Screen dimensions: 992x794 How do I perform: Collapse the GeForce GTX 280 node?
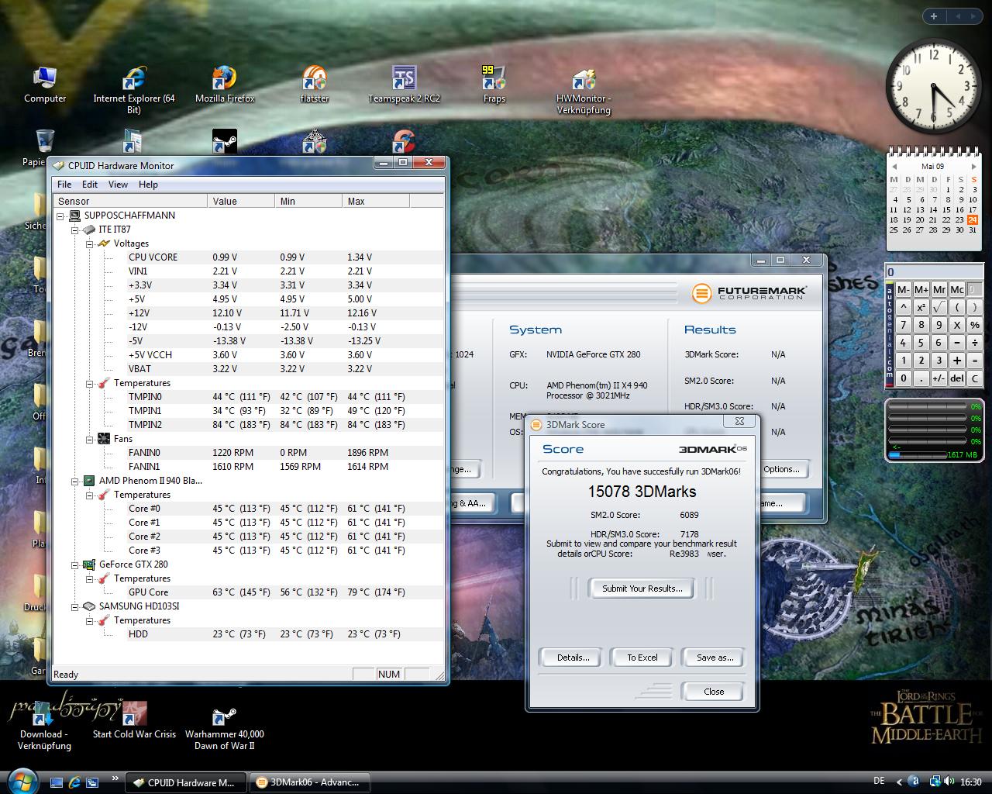pos(75,564)
